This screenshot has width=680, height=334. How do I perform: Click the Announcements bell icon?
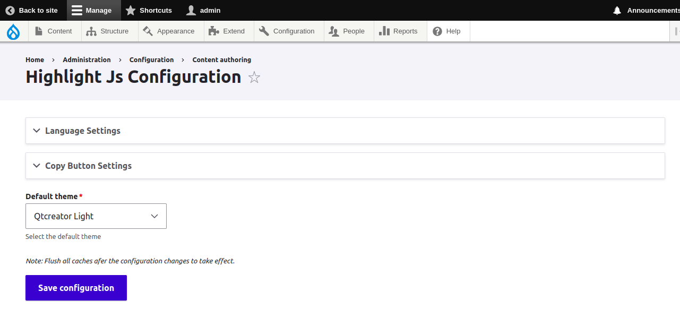pyautogui.click(x=617, y=10)
